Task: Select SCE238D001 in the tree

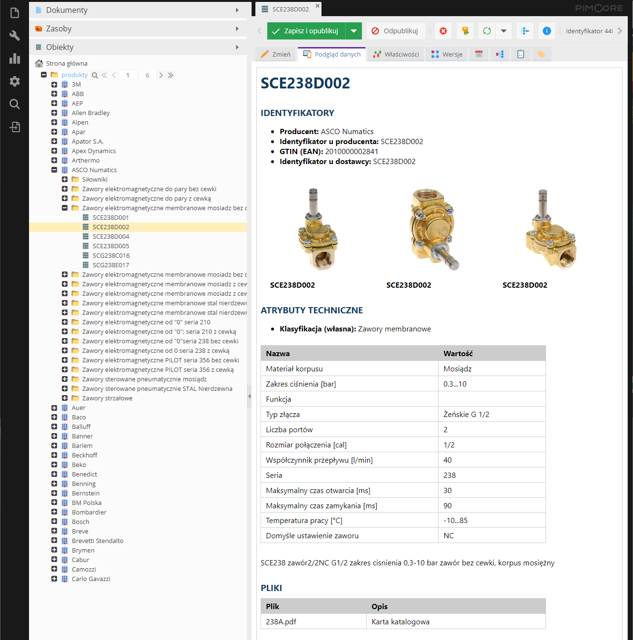Action: click(110, 217)
